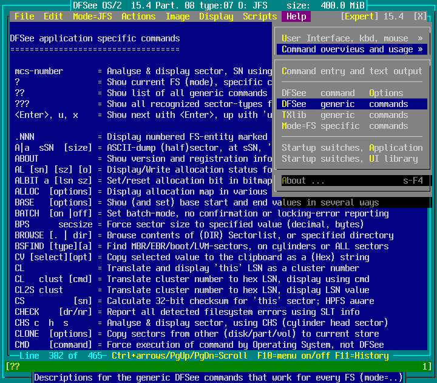This screenshot has height=383, width=437.
Task: Expand User Interface, kbd, mouse submenu
Action: [352, 38]
